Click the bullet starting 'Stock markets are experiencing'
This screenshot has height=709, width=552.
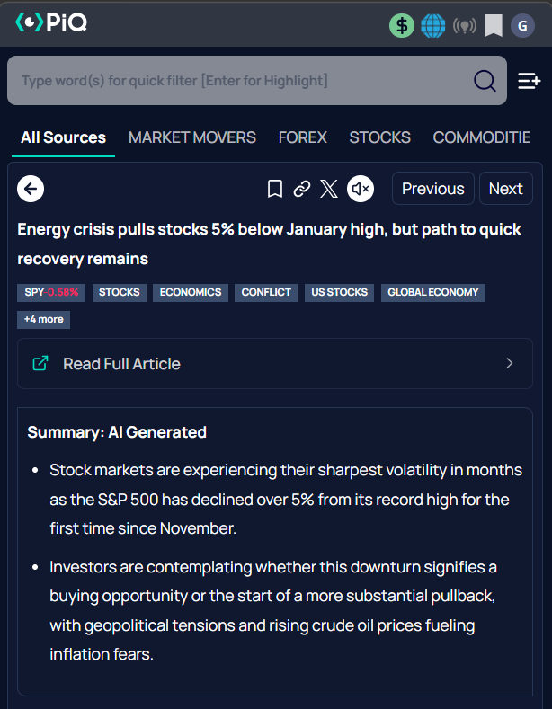(286, 500)
